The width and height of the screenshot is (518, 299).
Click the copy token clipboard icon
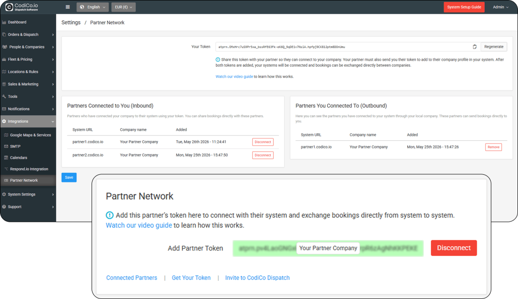474,47
